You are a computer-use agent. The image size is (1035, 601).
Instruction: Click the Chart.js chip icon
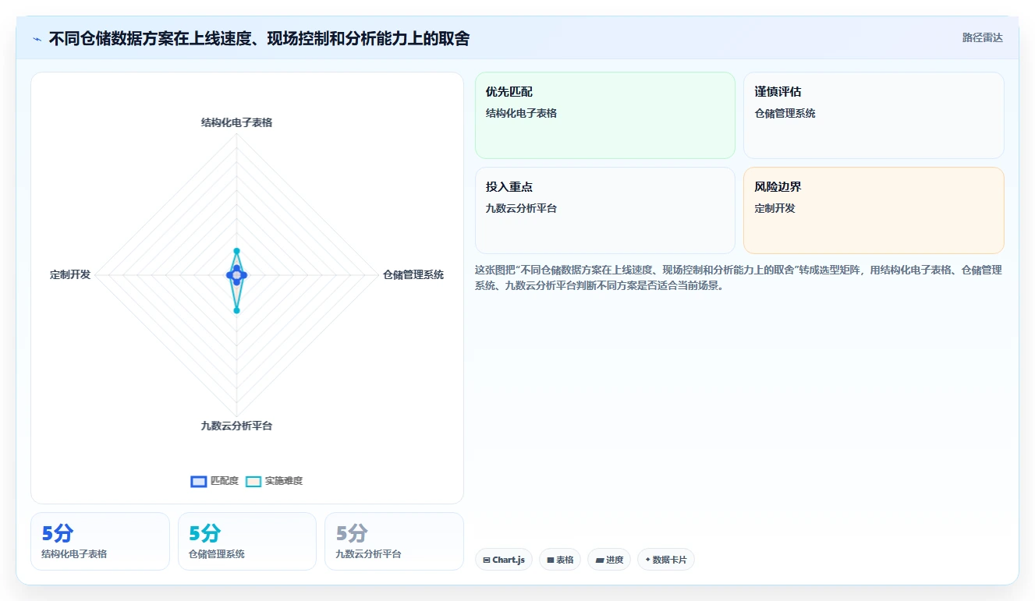487,560
